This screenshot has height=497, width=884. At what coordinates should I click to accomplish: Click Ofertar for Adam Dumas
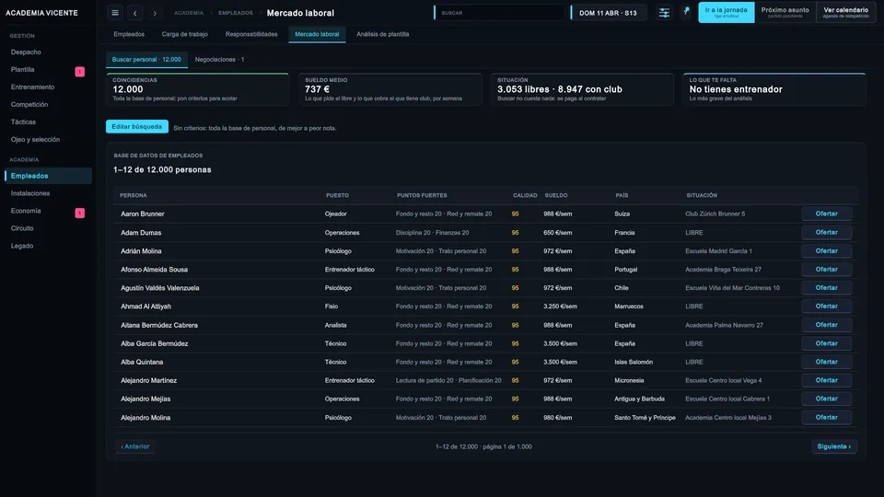827,232
